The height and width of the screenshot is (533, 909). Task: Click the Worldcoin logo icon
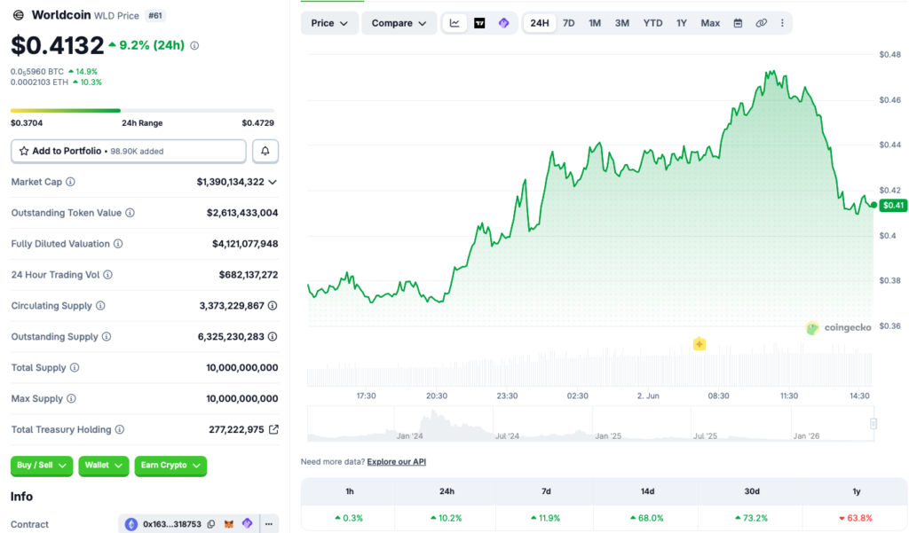tap(18, 15)
